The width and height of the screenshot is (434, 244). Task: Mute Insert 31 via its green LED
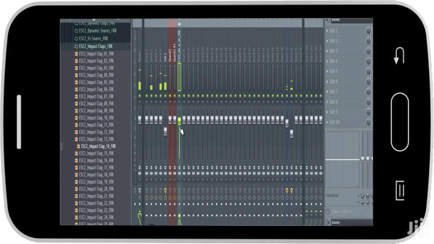click(x=287, y=96)
